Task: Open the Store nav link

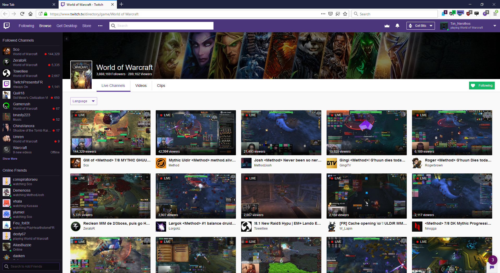Action: (x=87, y=26)
